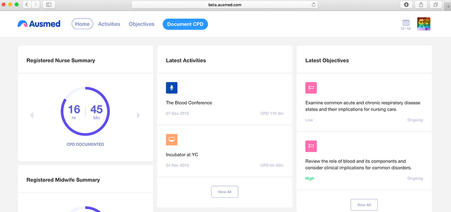Click the CPD DOCUMENTED label
The height and width of the screenshot is (212, 451).
tap(85, 145)
